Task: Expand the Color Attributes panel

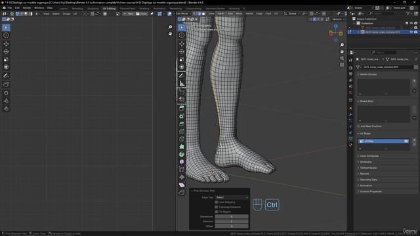Action: click(x=369, y=156)
